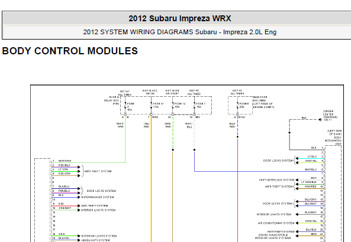Click the 'WHT/BLU' wire label at right connector pin 6
351x242 pixels.
[x=311, y=169]
